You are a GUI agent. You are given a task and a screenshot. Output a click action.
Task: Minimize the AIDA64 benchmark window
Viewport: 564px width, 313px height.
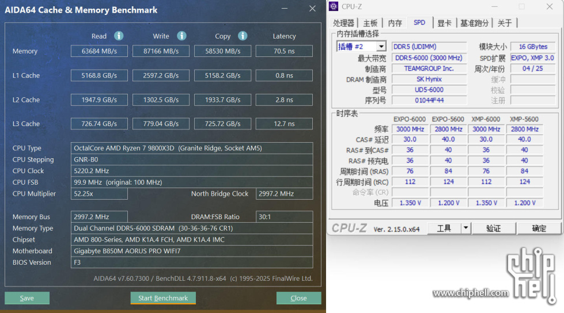point(285,9)
